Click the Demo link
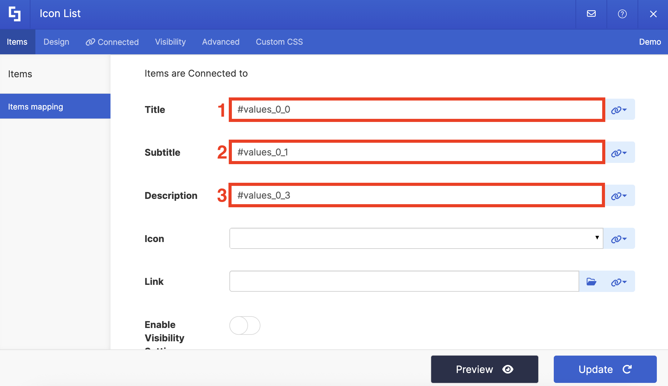The height and width of the screenshot is (386, 668). tap(650, 42)
